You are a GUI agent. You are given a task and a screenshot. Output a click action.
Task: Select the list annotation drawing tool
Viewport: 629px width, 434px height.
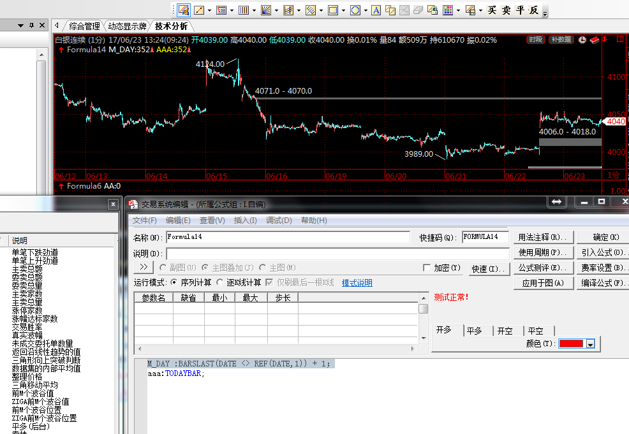click(221, 10)
